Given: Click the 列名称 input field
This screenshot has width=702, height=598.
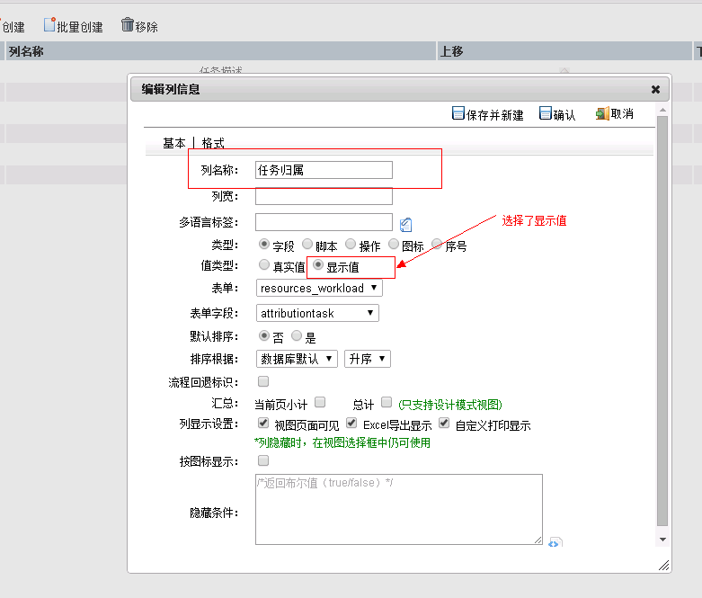Looking at the screenshot, I should click(x=324, y=170).
